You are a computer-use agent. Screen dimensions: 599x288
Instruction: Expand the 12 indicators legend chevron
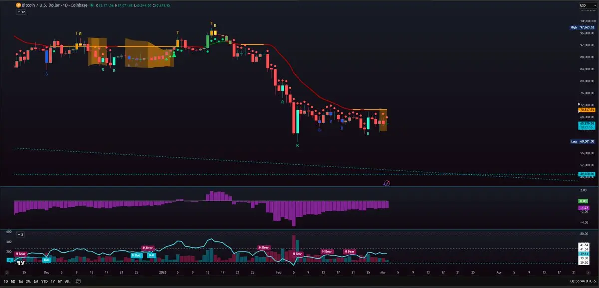20,12
